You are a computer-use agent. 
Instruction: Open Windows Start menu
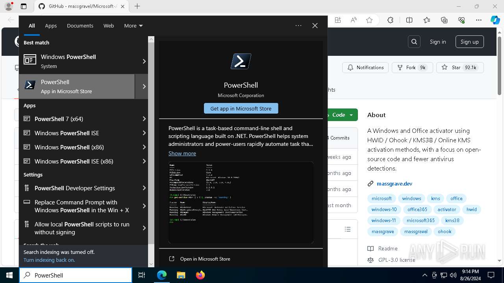[x=9, y=275]
